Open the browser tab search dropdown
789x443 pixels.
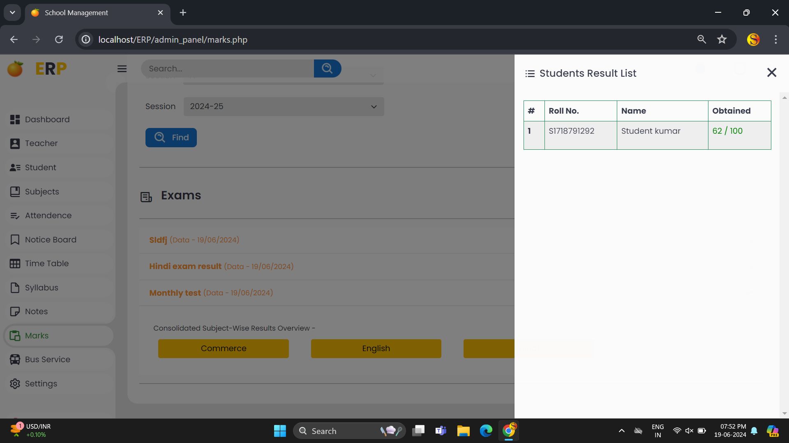(x=12, y=13)
